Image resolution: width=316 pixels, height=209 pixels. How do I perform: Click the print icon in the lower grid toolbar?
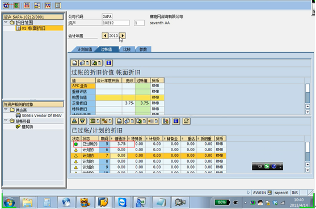[x=120, y=121]
